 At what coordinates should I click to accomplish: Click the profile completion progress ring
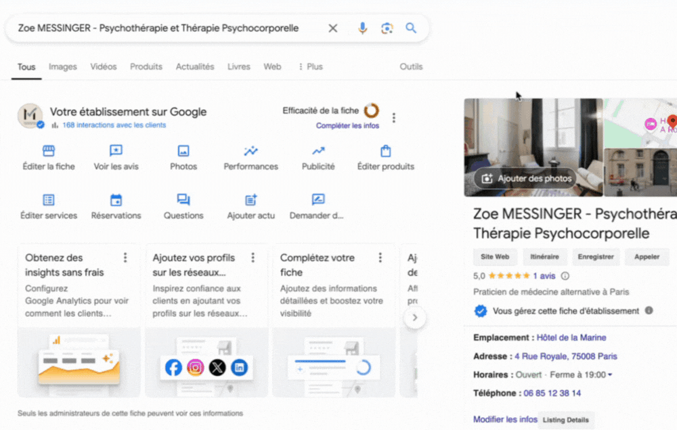click(371, 110)
